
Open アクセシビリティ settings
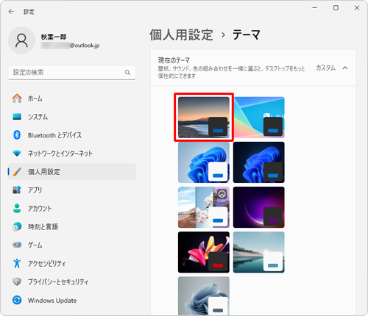(72, 263)
